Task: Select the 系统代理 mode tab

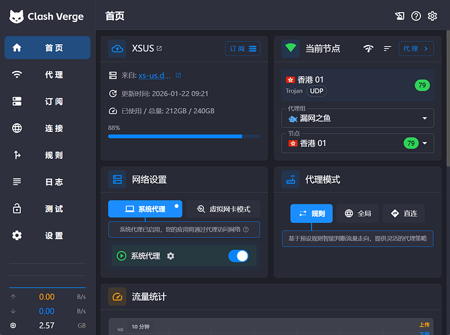Action: pos(145,209)
